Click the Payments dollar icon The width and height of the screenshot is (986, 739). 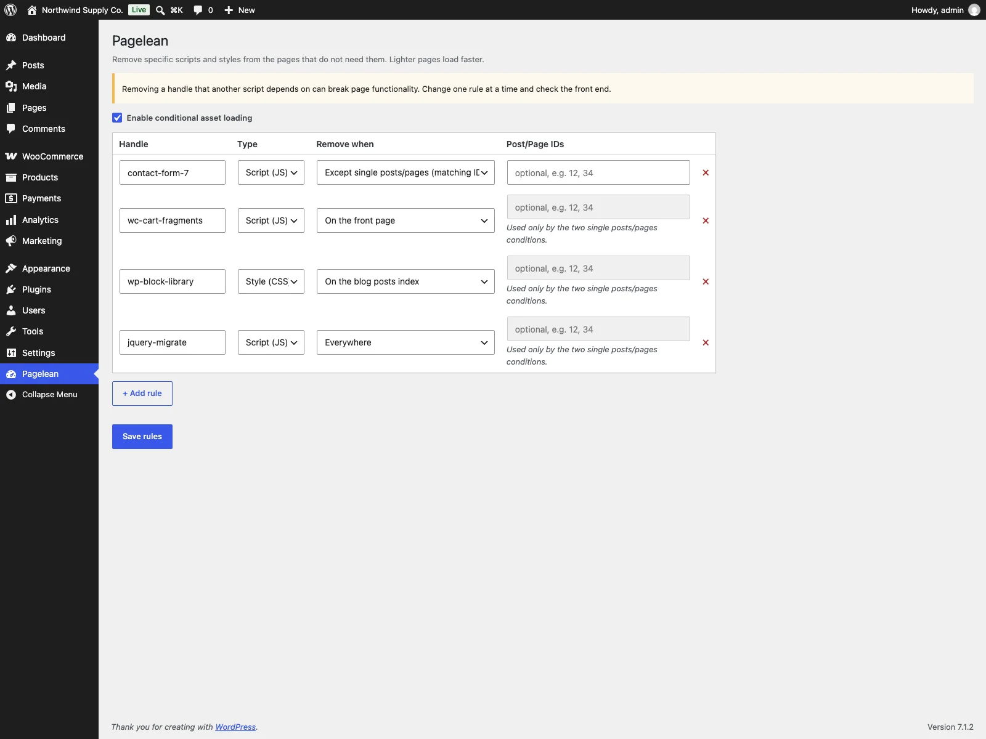[x=11, y=198]
